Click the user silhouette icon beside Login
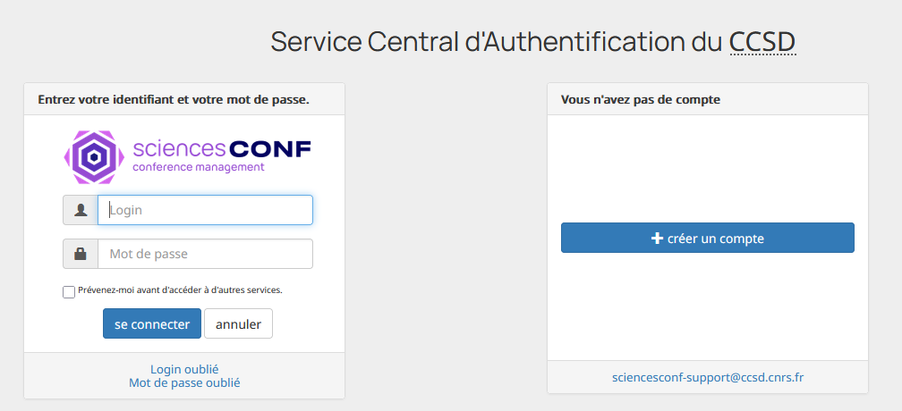This screenshot has height=411, width=902. click(x=81, y=210)
